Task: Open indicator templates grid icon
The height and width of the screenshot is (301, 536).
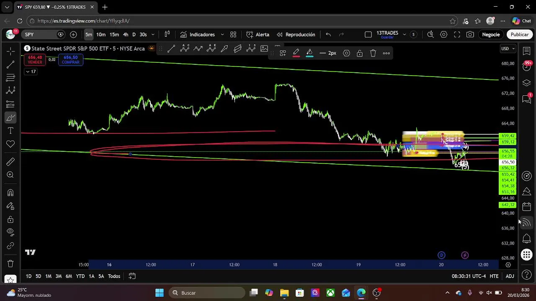Action: [233, 35]
